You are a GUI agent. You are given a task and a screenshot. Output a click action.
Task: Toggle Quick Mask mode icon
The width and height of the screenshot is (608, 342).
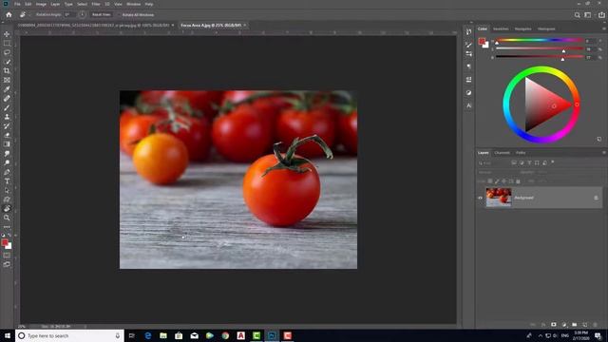(x=7, y=256)
